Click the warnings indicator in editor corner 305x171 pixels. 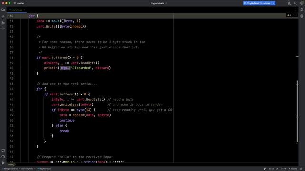coord(289,15)
